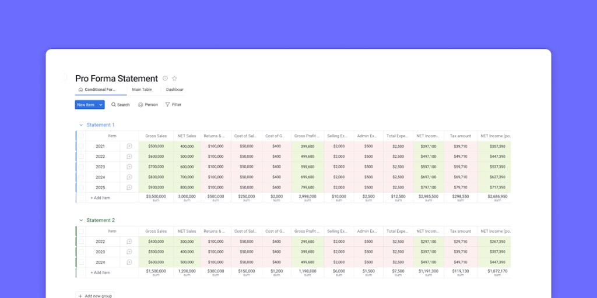
Task: Check the 2023 row in Statement 1
Action: 81,166
